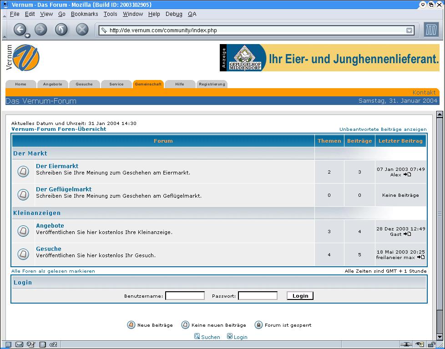445x349 pixels.
Task: Open the URL bar history dropdown
Action: pos(409,30)
